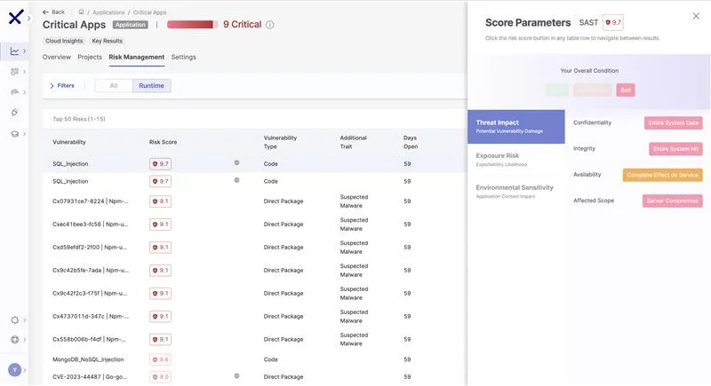Open risk score for MongoDB_NoSQL_Injection
This screenshot has height=386, width=711.
tap(161, 359)
